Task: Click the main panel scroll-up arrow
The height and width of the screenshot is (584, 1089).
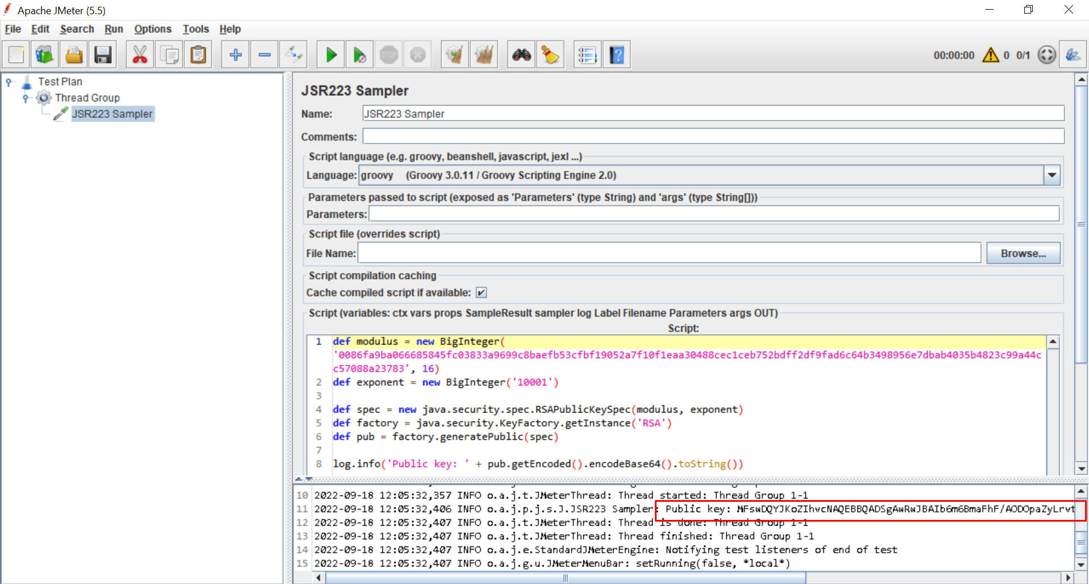Action: pyautogui.click(x=1081, y=80)
